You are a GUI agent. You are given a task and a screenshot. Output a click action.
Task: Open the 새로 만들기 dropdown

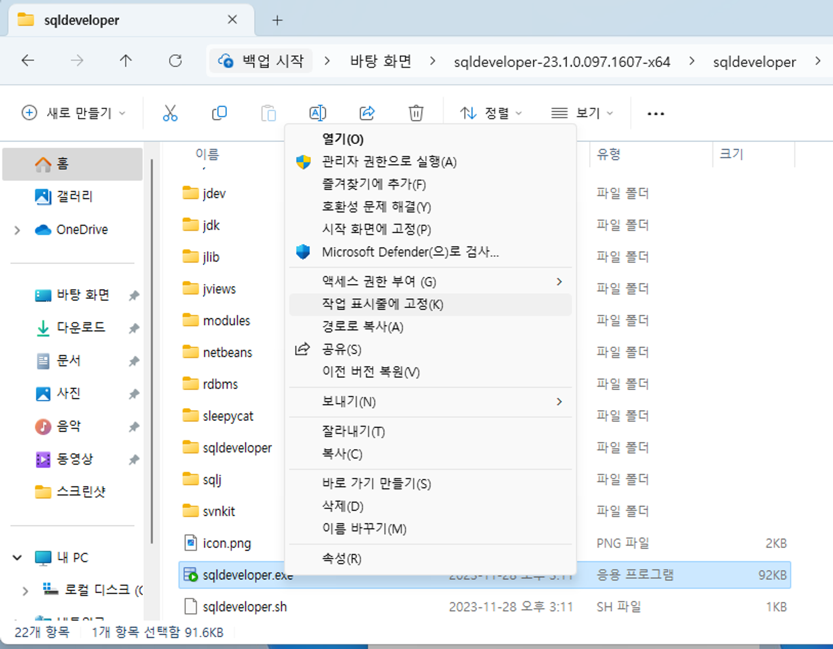pyautogui.click(x=74, y=113)
